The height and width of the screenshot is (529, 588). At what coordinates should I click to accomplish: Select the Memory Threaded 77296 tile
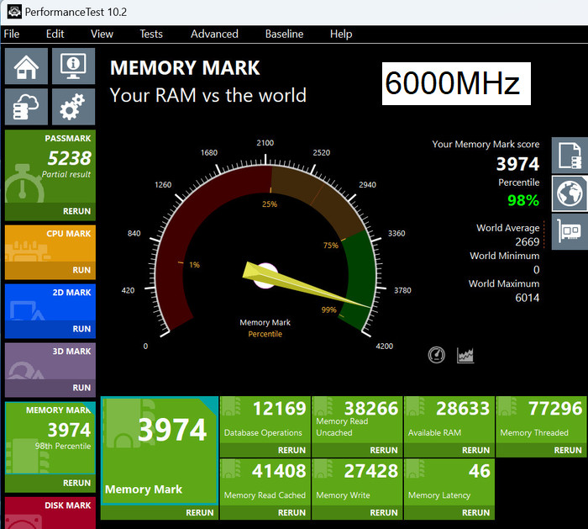coord(541,420)
